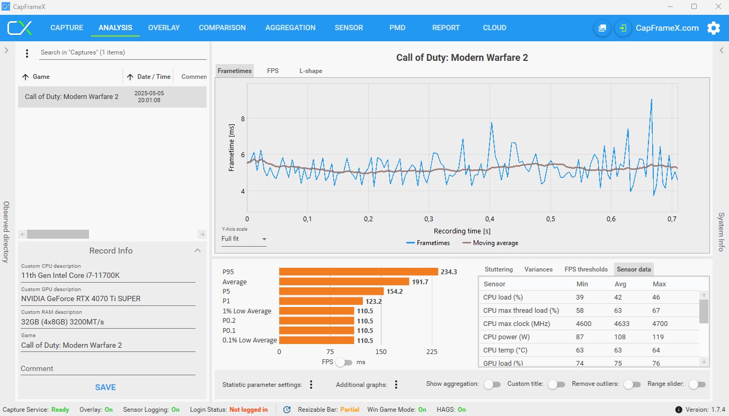Enable Remove outliers switch
The image size is (729, 416).
pyautogui.click(x=632, y=384)
